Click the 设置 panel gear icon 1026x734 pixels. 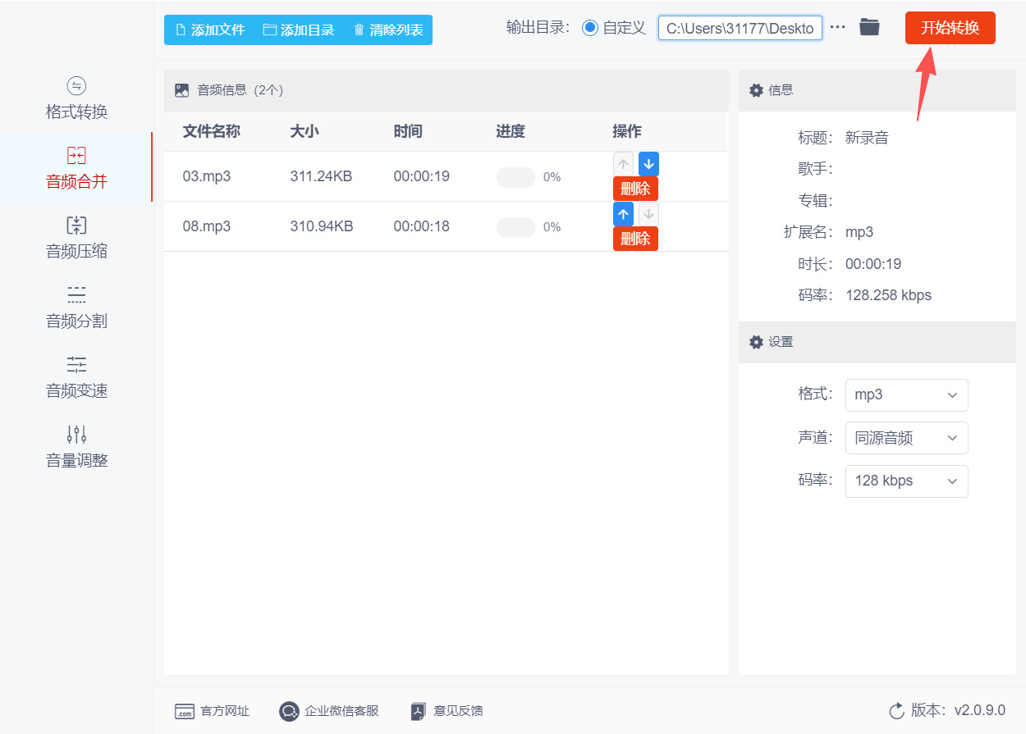[x=756, y=342]
